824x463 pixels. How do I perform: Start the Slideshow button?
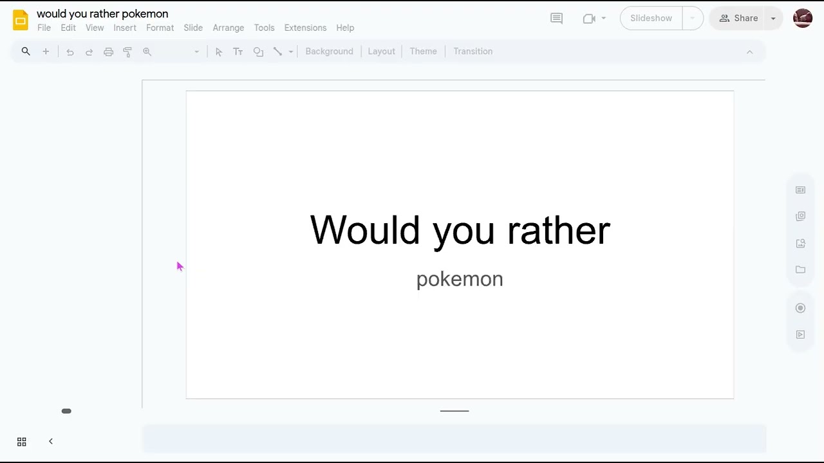pos(651,18)
